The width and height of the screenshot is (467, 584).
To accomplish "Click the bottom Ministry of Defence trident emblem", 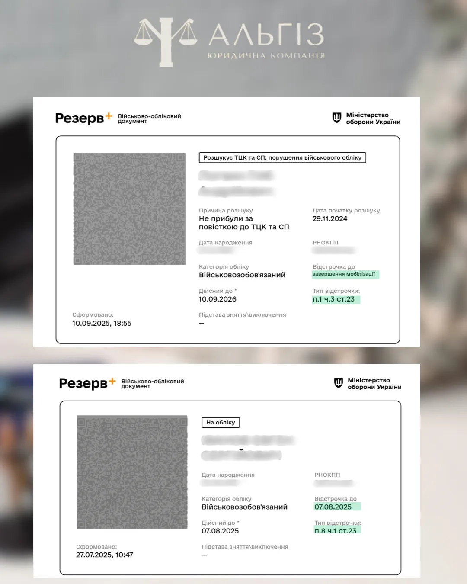I will [x=339, y=383].
